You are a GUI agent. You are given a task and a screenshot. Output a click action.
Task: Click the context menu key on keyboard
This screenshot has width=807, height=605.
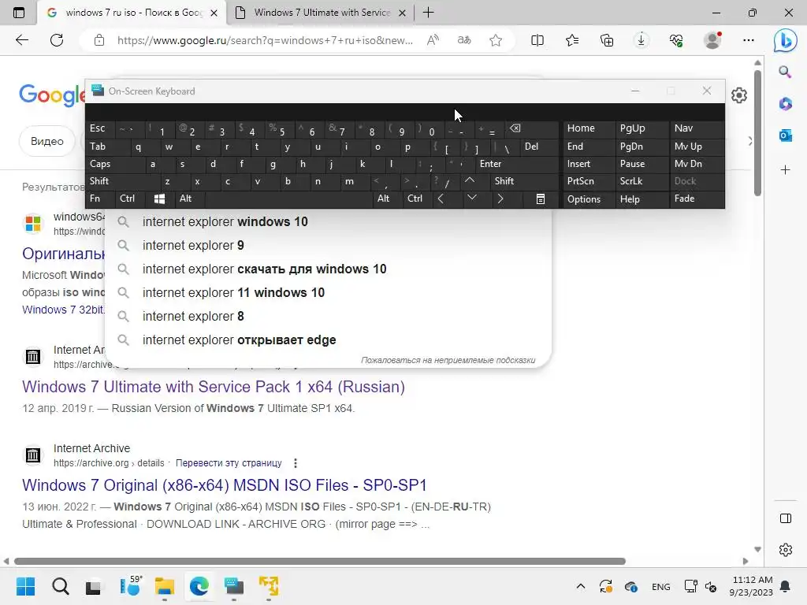541,199
